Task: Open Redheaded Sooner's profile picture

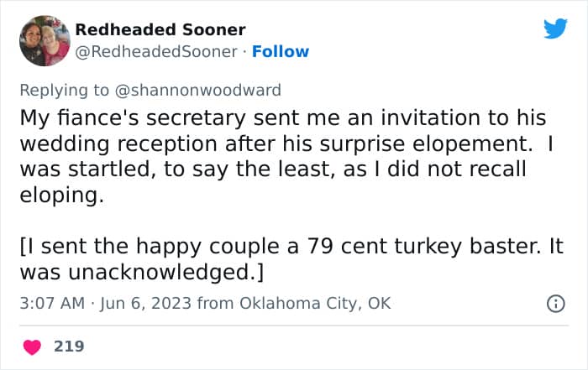Action: pos(45,40)
